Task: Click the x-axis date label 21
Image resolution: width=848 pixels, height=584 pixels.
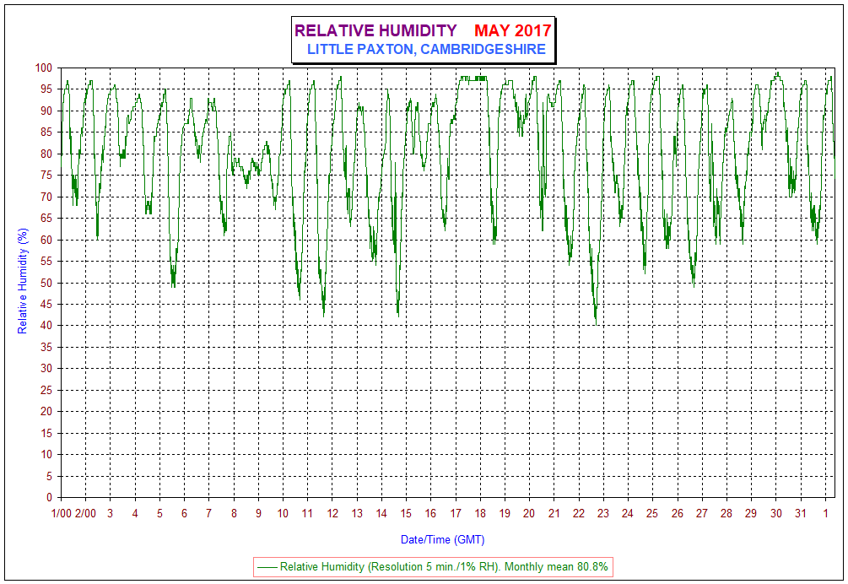Action: (554, 514)
